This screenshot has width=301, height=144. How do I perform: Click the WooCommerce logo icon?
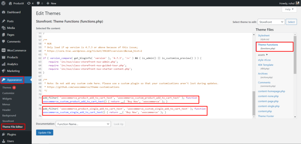pos(4,50)
